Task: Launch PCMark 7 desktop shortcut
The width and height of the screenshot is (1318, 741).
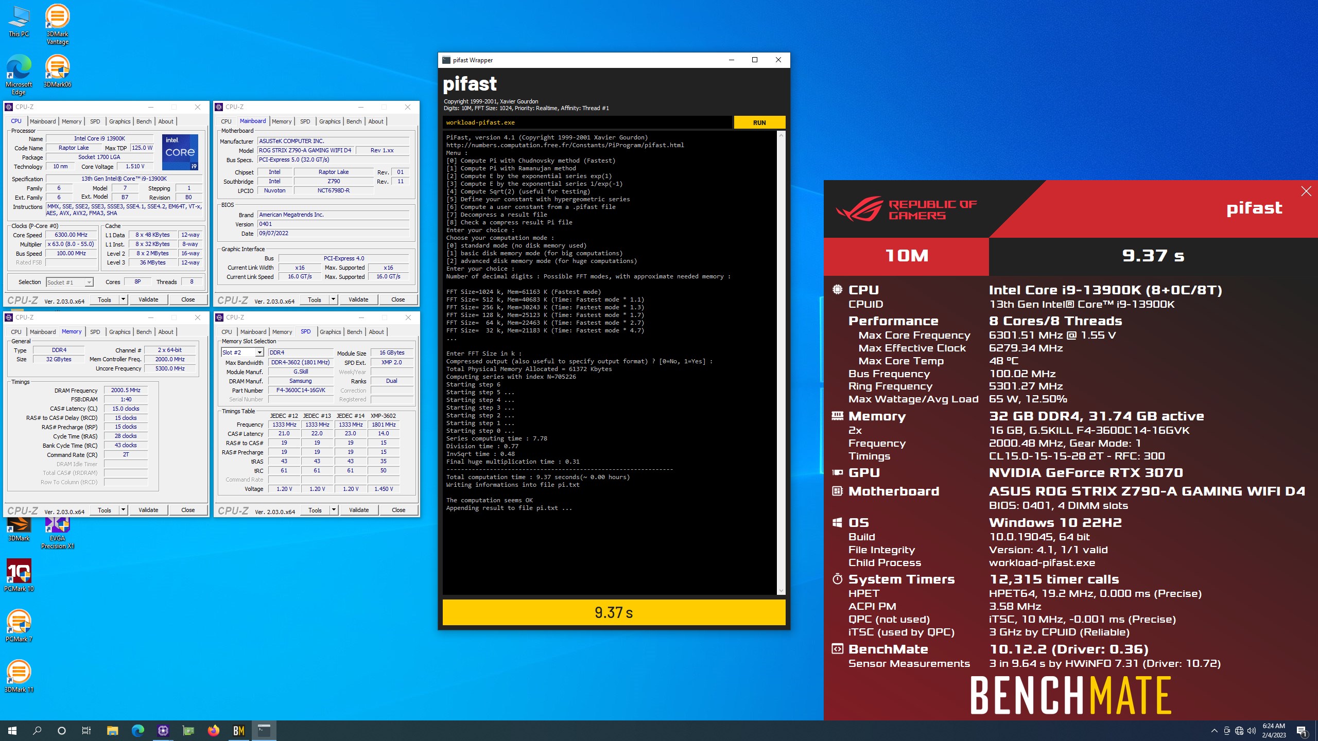Action: pyautogui.click(x=19, y=626)
